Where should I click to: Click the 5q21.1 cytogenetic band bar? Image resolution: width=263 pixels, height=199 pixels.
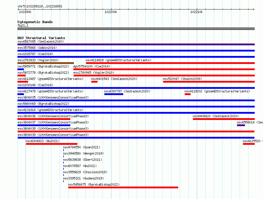pyautogui.click(x=136, y=29)
